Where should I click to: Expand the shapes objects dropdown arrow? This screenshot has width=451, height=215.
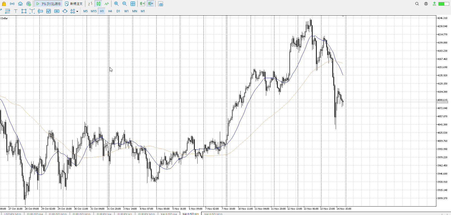(x=77, y=11)
